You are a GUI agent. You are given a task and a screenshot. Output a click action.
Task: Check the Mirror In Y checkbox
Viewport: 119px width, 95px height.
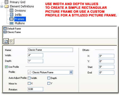[x=49, y=83]
